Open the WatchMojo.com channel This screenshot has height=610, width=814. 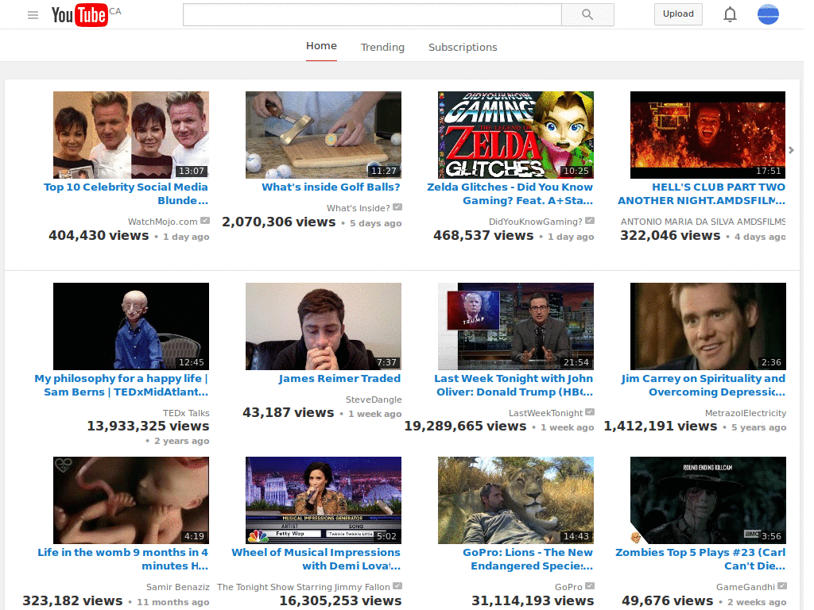(x=162, y=222)
